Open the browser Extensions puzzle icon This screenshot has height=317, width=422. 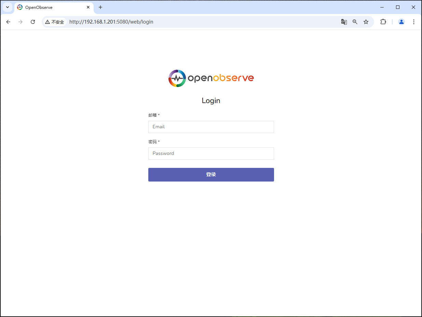pyautogui.click(x=383, y=21)
